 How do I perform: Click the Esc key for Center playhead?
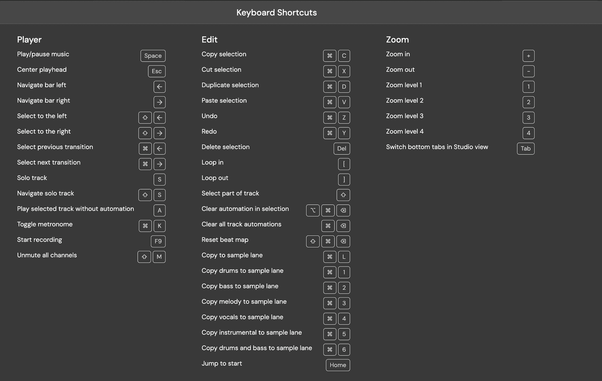point(157,71)
